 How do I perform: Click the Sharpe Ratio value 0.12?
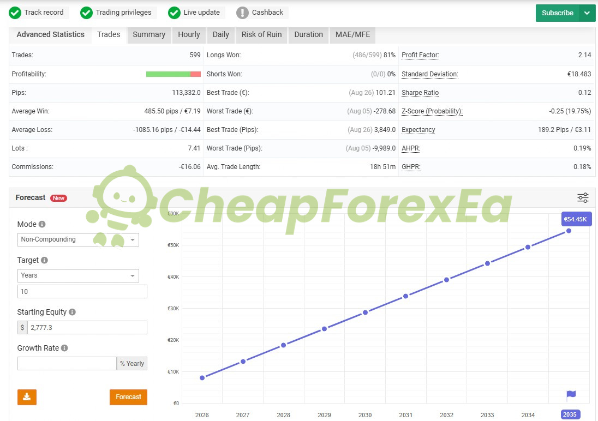pyautogui.click(x=584, y=93)
